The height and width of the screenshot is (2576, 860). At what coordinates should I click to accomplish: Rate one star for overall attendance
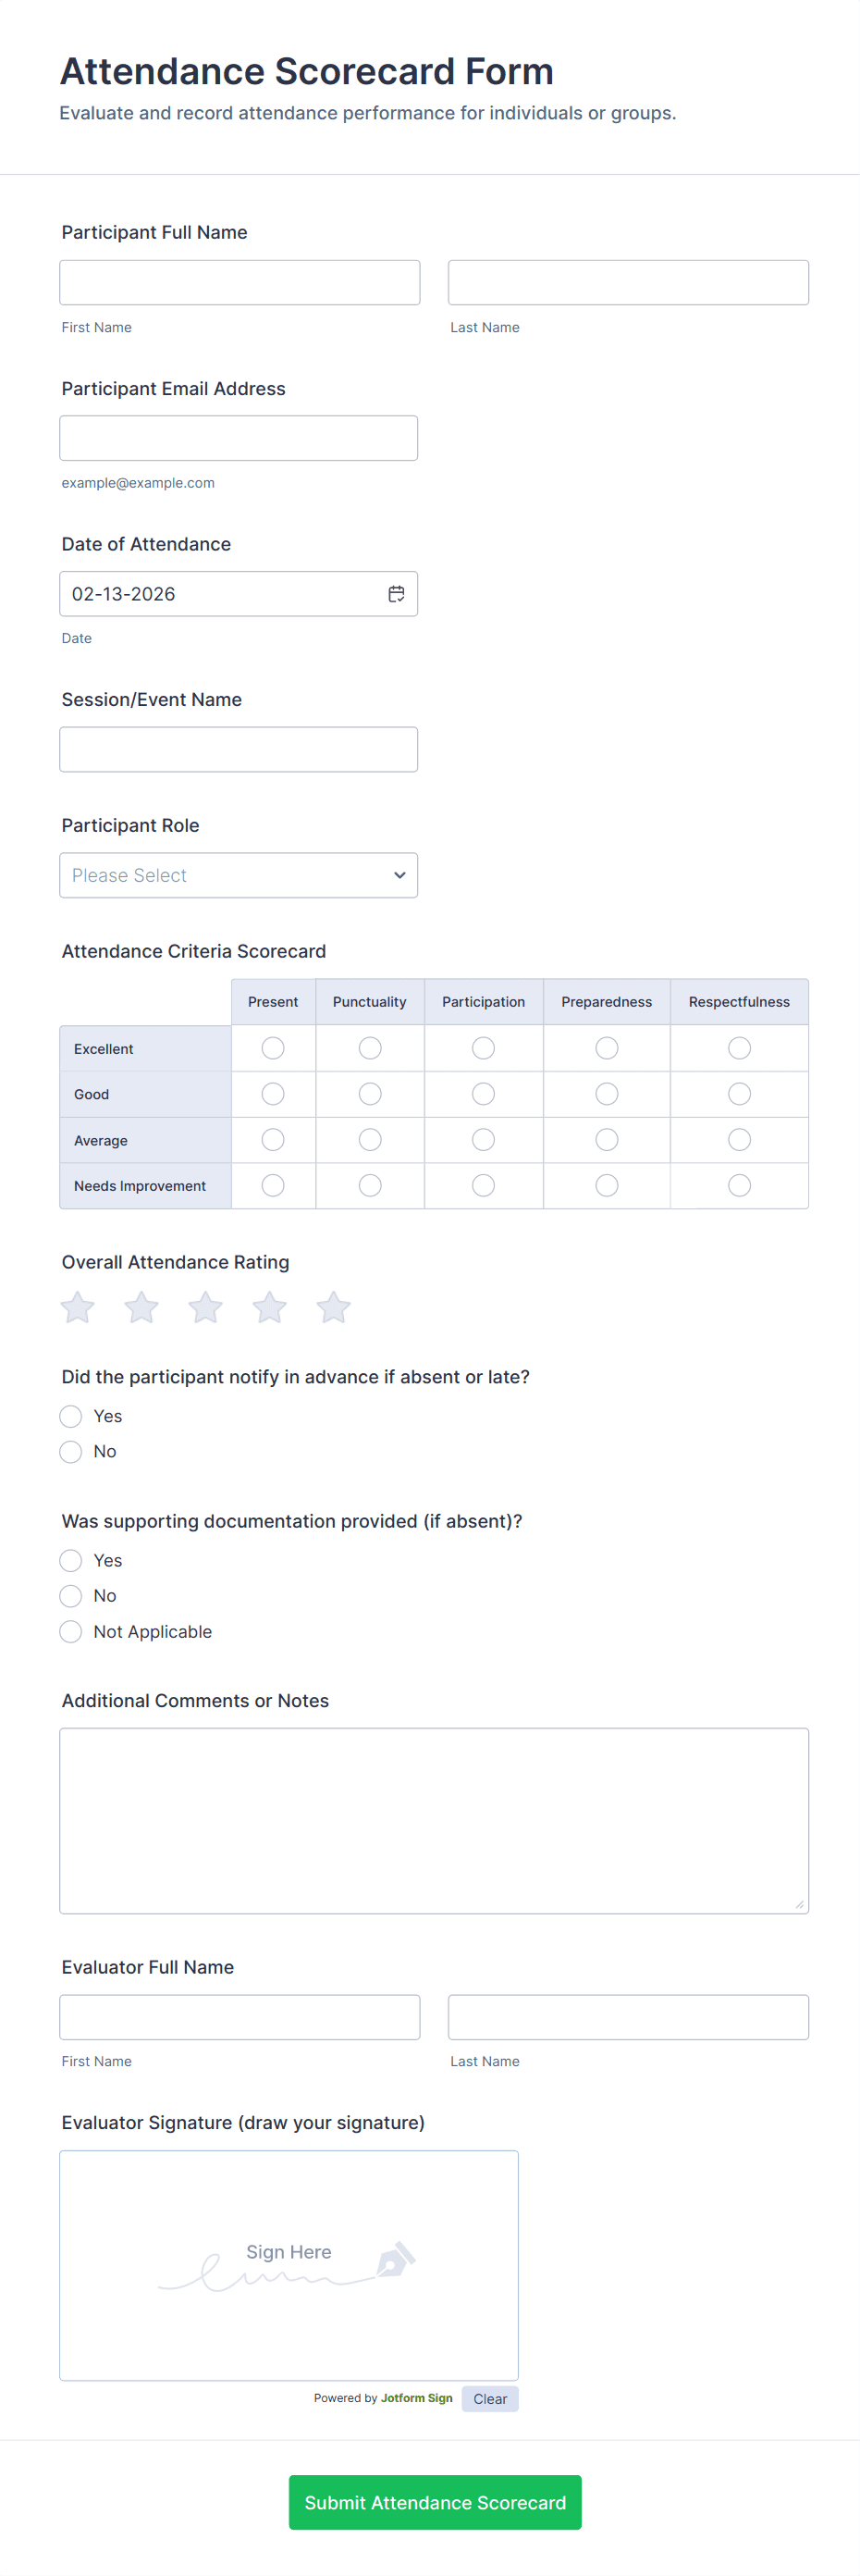pyautogui.click(x=78, y=1307)
